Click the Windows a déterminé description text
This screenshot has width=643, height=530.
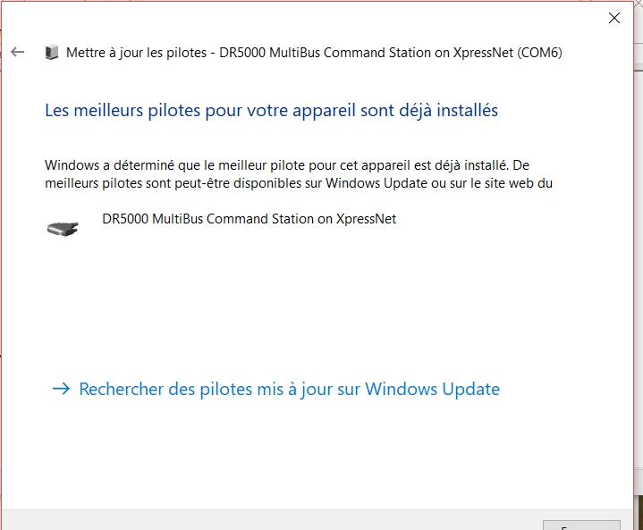pos(299,173)
